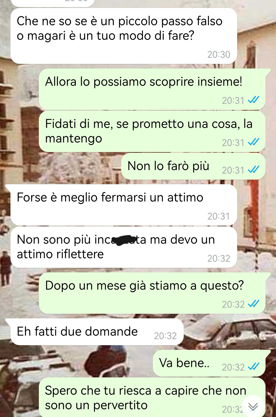Select message 'Fidati di me, se prometto una cosa'
This screenshot has height=417, width=276.
[152, 131]
